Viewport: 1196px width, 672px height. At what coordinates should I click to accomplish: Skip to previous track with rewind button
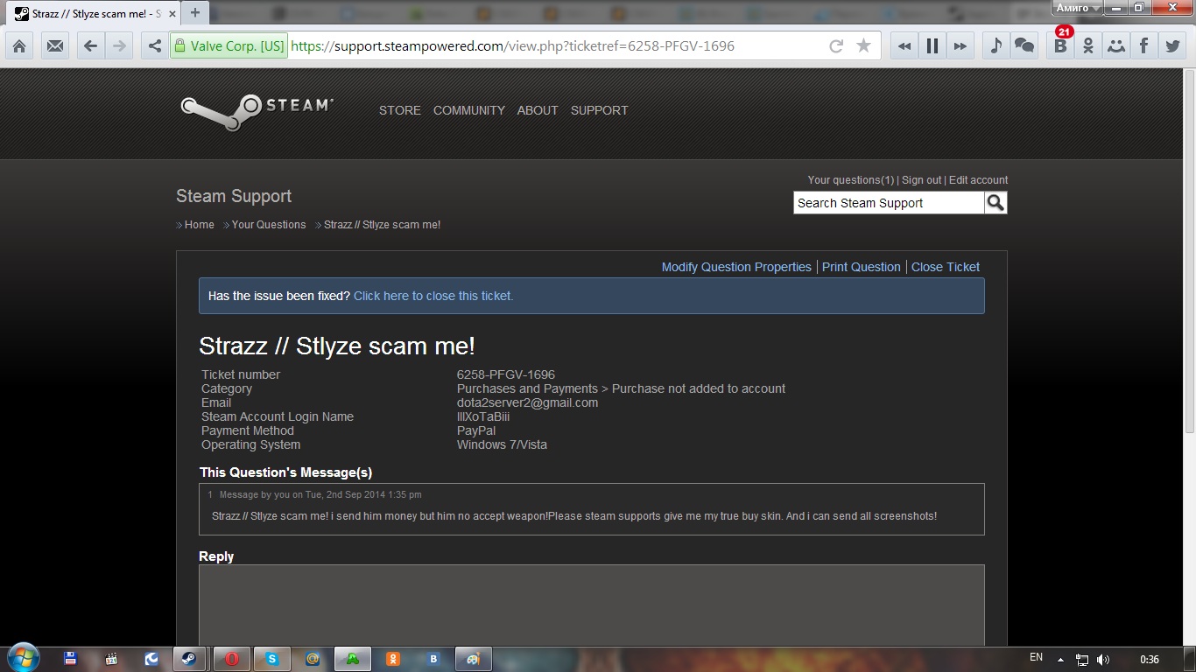pos(904,46)
